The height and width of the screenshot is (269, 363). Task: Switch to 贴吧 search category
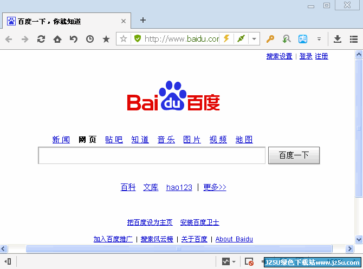[114, 140]
